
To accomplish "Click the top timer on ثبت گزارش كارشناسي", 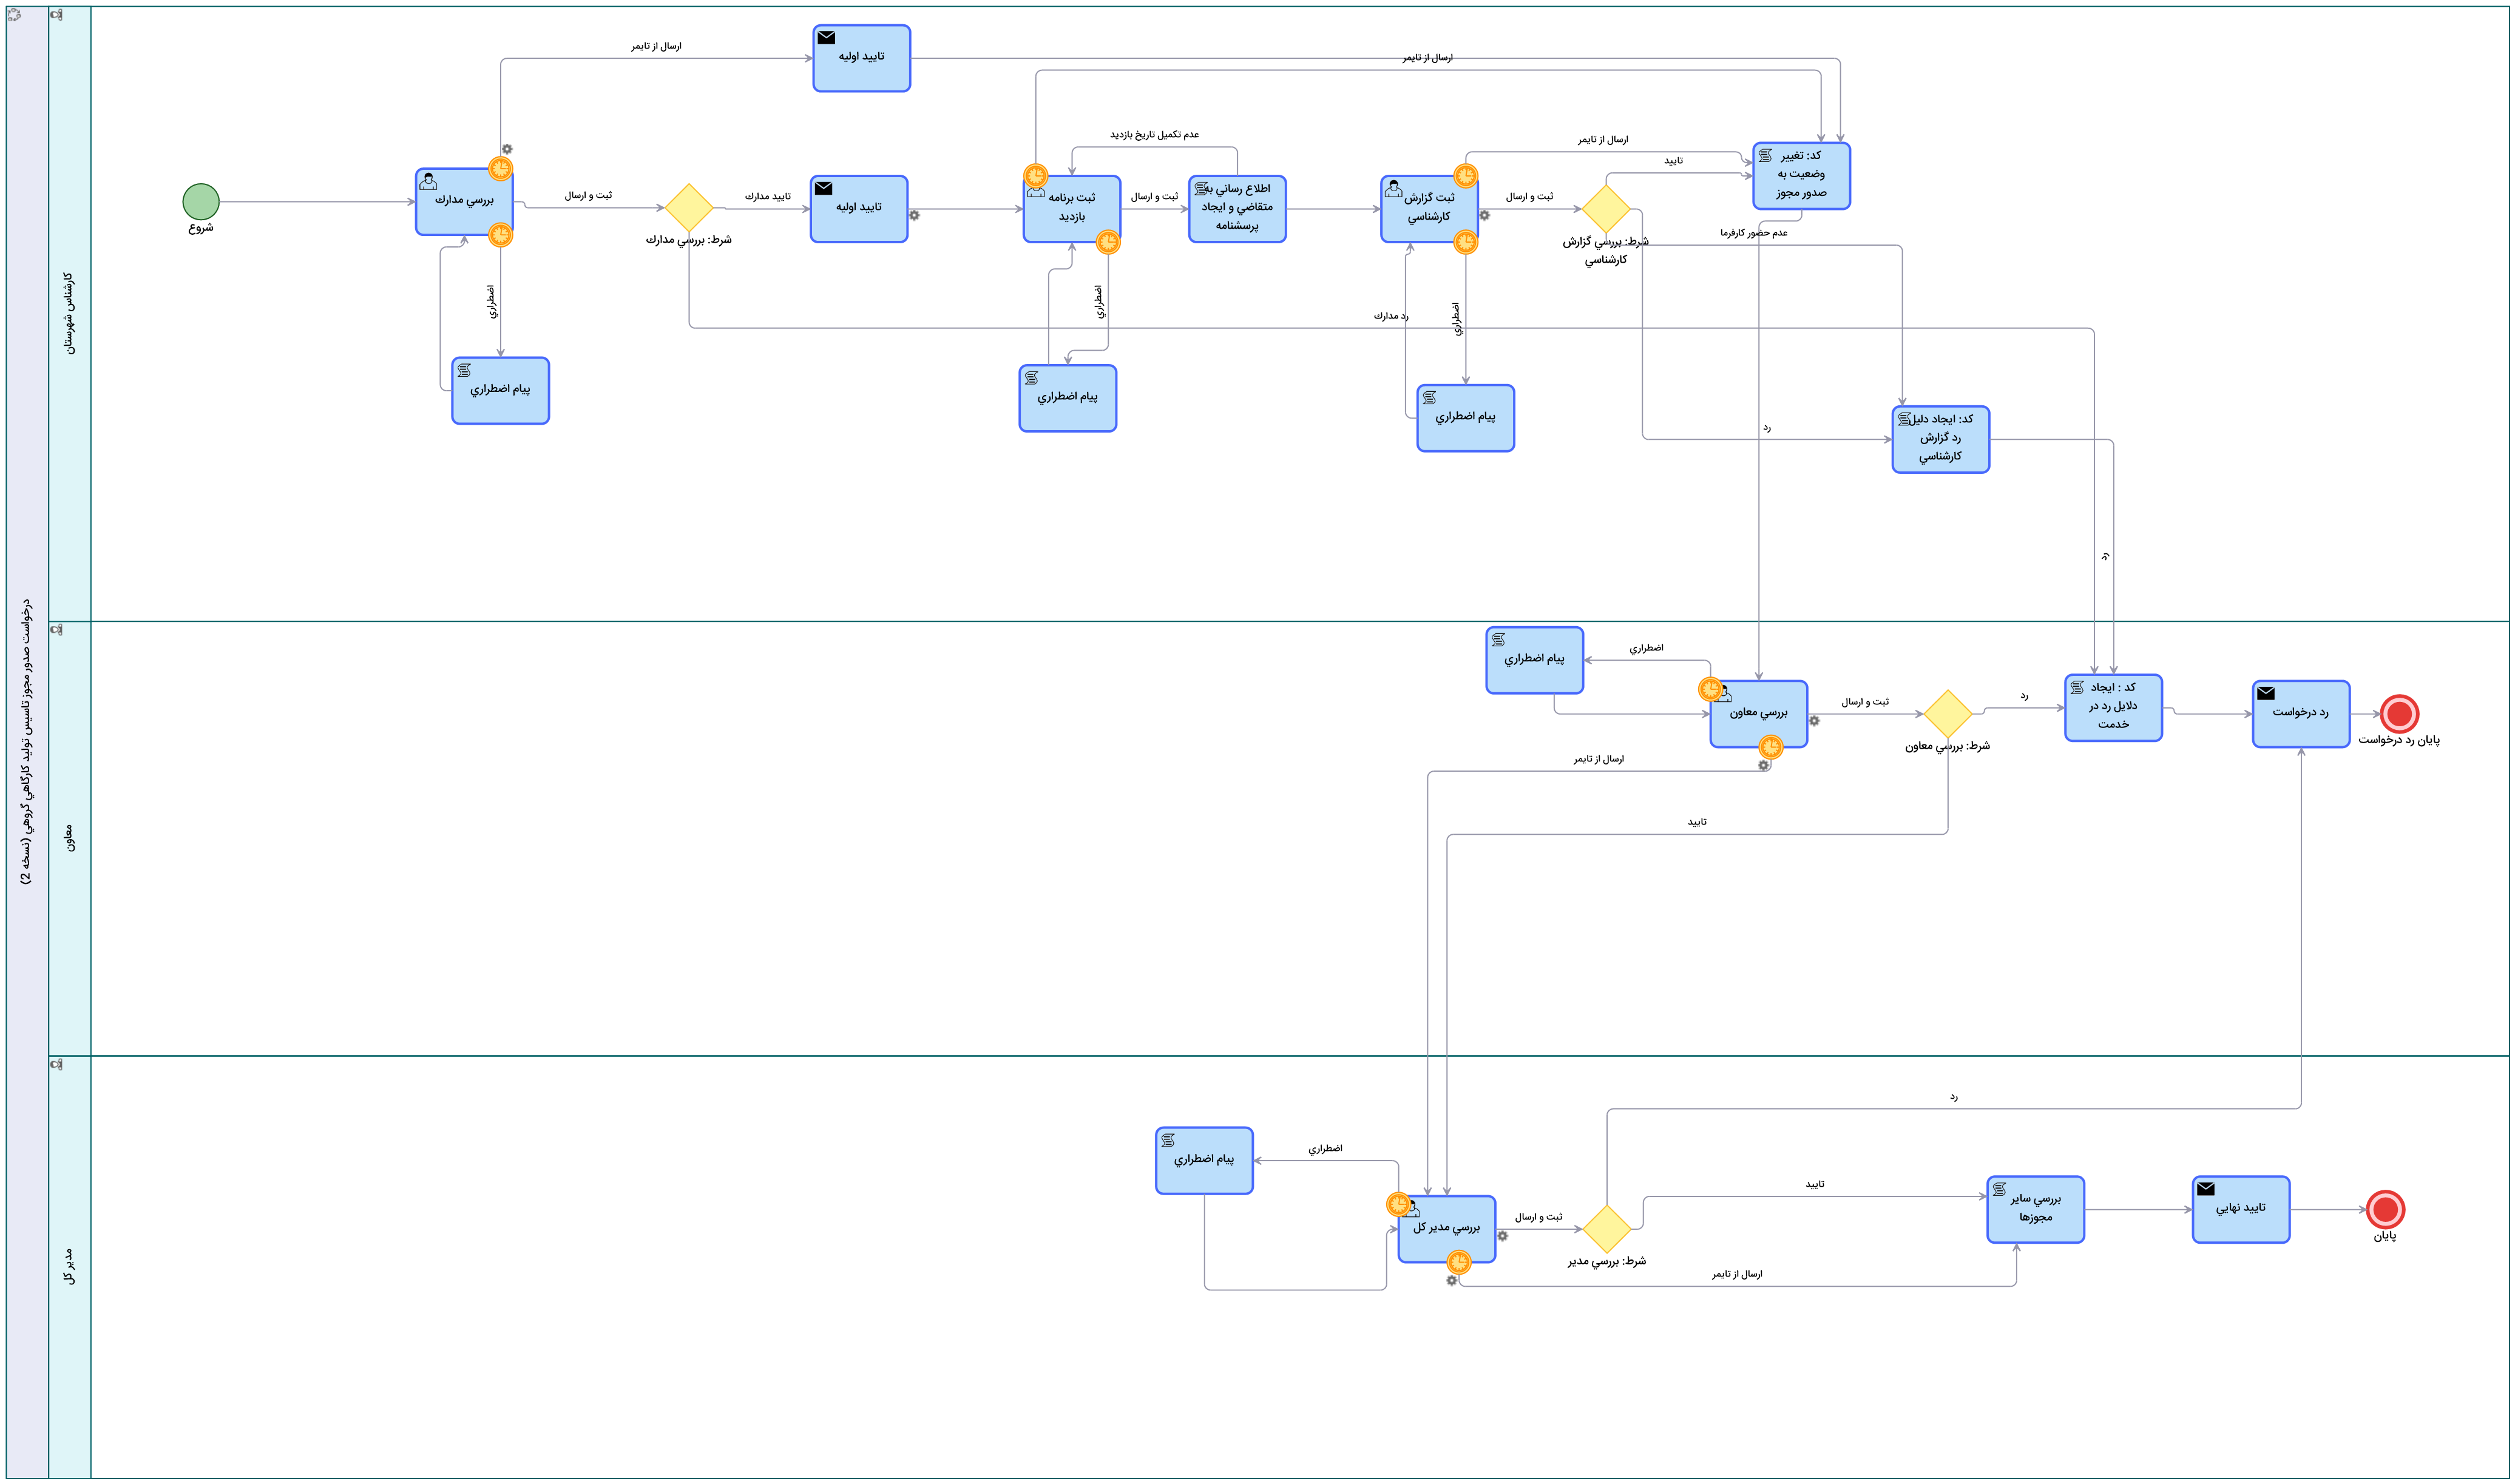I will (1466, 176).
